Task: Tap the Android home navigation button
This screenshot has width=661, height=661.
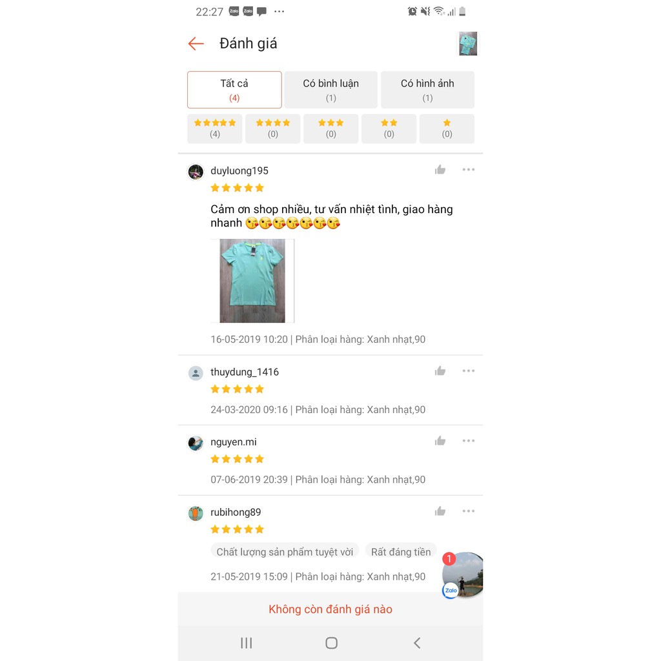Action: coord(331,643)
